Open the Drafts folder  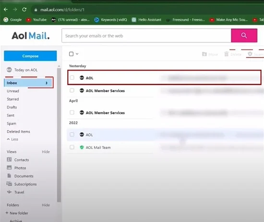(x=12, y=107)
